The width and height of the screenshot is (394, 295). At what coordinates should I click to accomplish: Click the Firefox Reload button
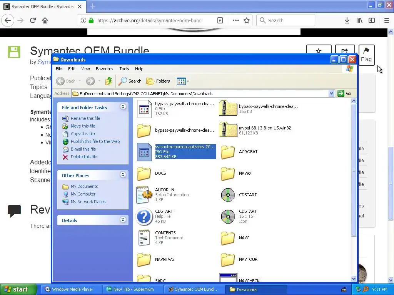[x=33, y=20]
